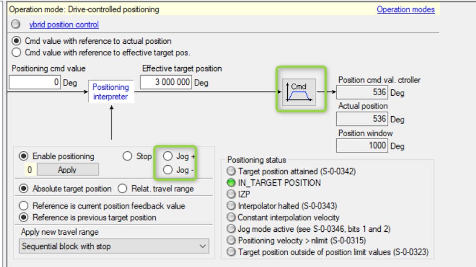476x267 pixels.
Task: Click the Jog mode active status indicator
Action: [231, 229]
